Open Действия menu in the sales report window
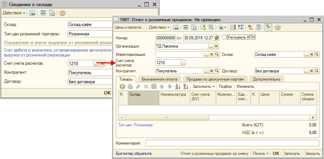 coord(159,27)
